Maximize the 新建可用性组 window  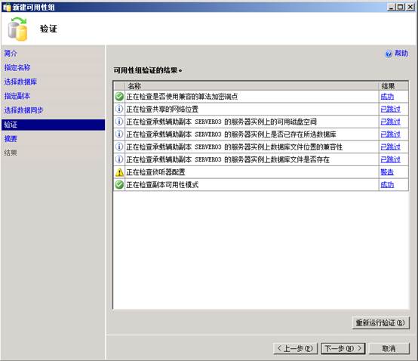pos(400,8)
